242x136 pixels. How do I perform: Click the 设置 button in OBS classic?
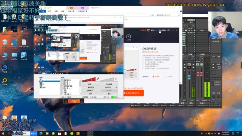[x=91, y=84]
